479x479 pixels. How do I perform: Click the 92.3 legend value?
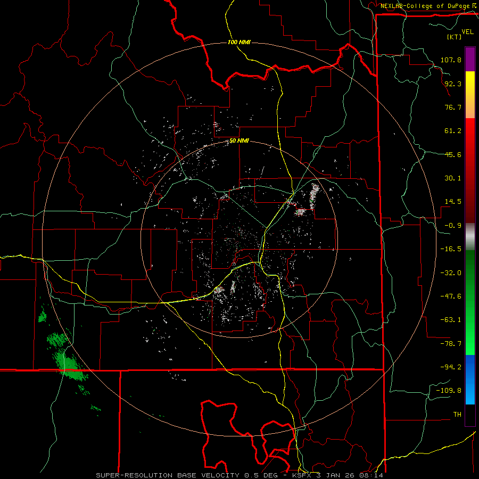(x=453, y=84)
